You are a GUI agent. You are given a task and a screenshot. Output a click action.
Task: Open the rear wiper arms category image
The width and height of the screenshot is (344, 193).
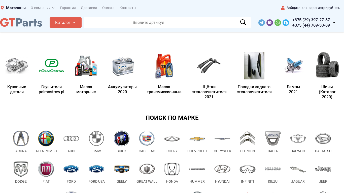coord(254,66)
